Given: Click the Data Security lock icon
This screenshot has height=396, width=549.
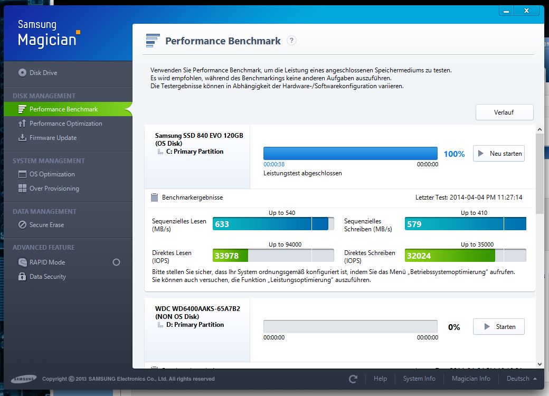Looking at the screenshot, I should pos(22,277).
